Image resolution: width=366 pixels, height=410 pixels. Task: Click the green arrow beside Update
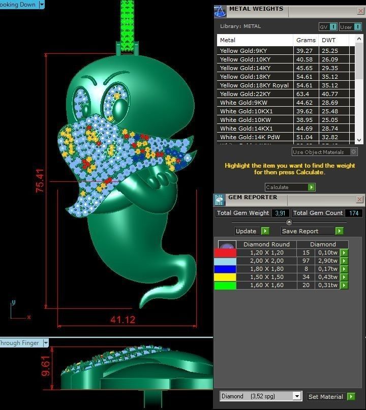tap(265, 231)
